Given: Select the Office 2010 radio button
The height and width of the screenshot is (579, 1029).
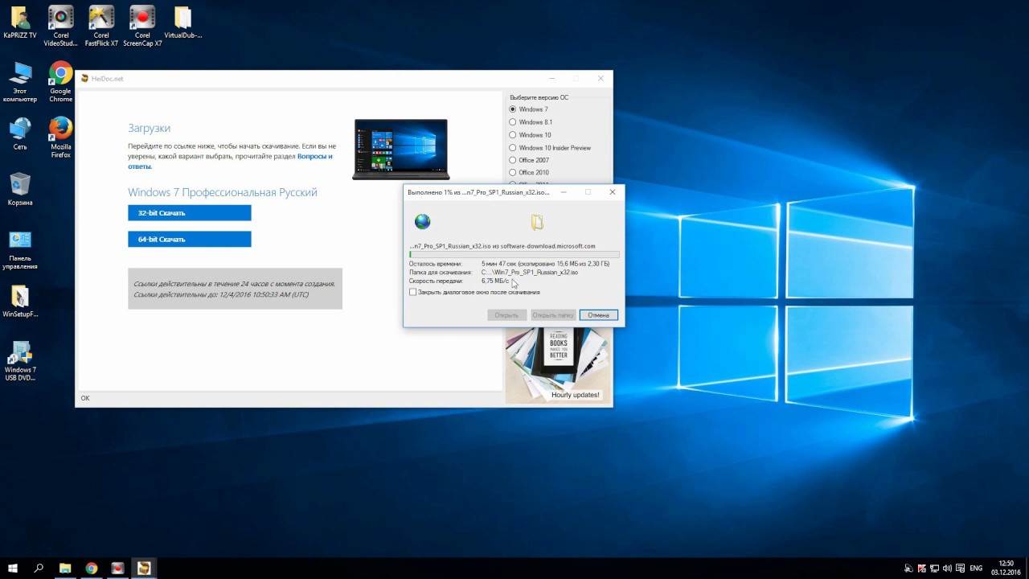Looking at the screenshot, I should [513, 172].
